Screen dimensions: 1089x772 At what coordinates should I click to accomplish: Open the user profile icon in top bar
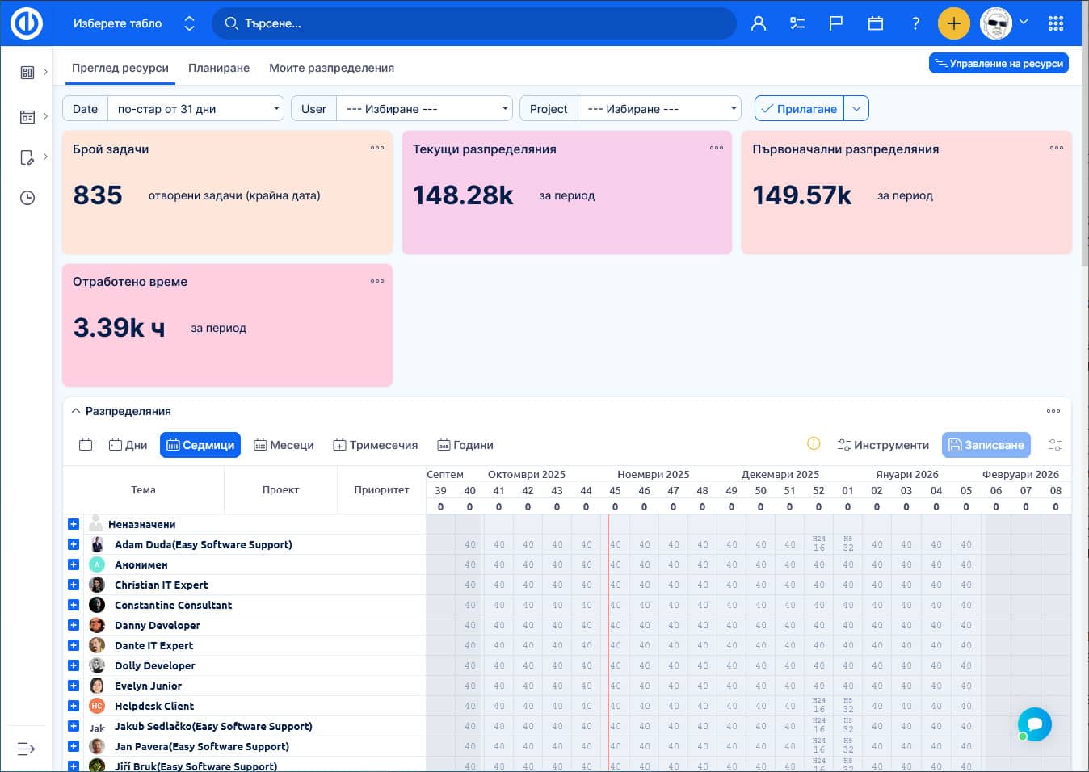tap(758, 23)
